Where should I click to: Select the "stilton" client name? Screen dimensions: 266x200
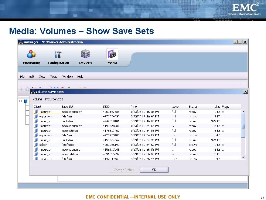[44, 145]
